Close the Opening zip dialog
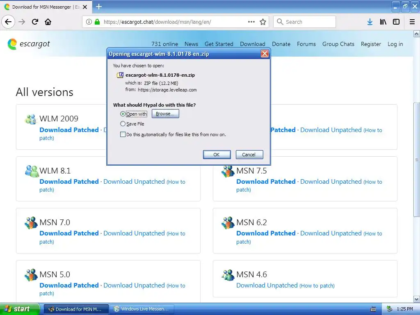 [x=265, y=54]
